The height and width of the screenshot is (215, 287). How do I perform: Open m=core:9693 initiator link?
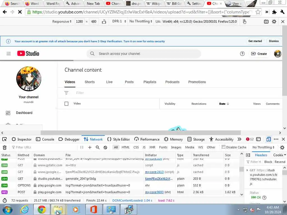pos(154,192)
